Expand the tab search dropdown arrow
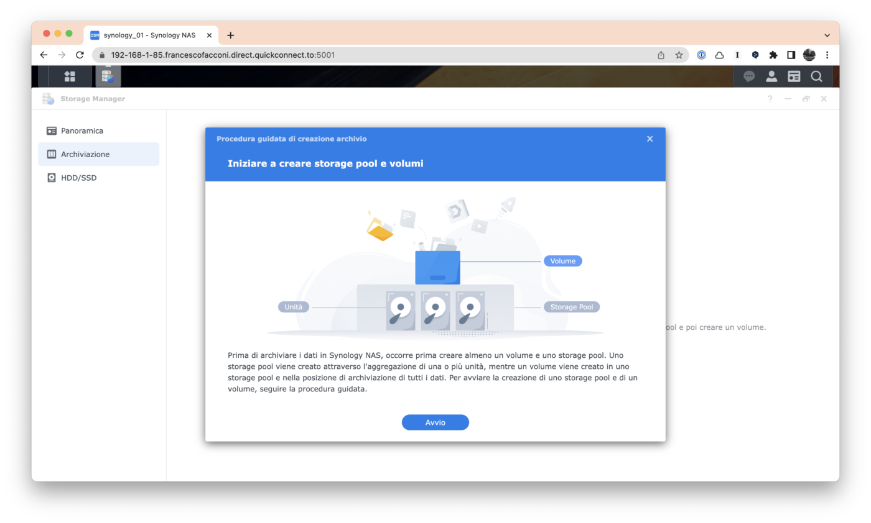This screenshot has width=871, height=523. (x=827, y=35)
